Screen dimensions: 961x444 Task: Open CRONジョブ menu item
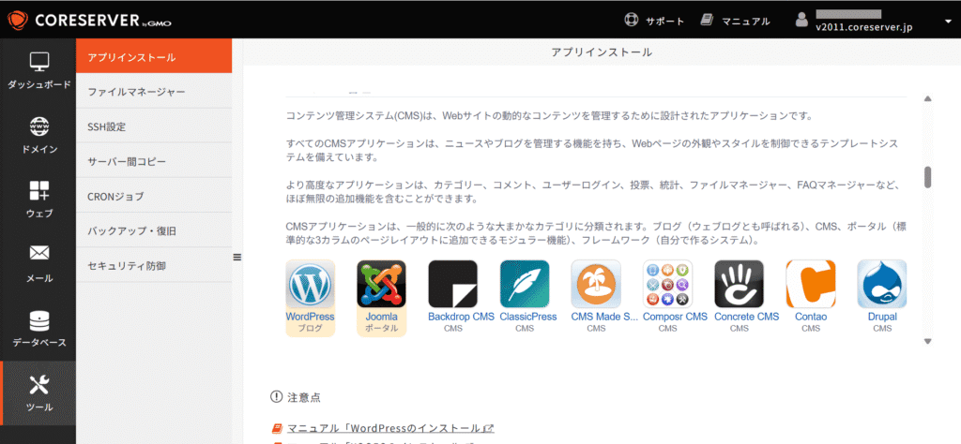pos(155,197)
